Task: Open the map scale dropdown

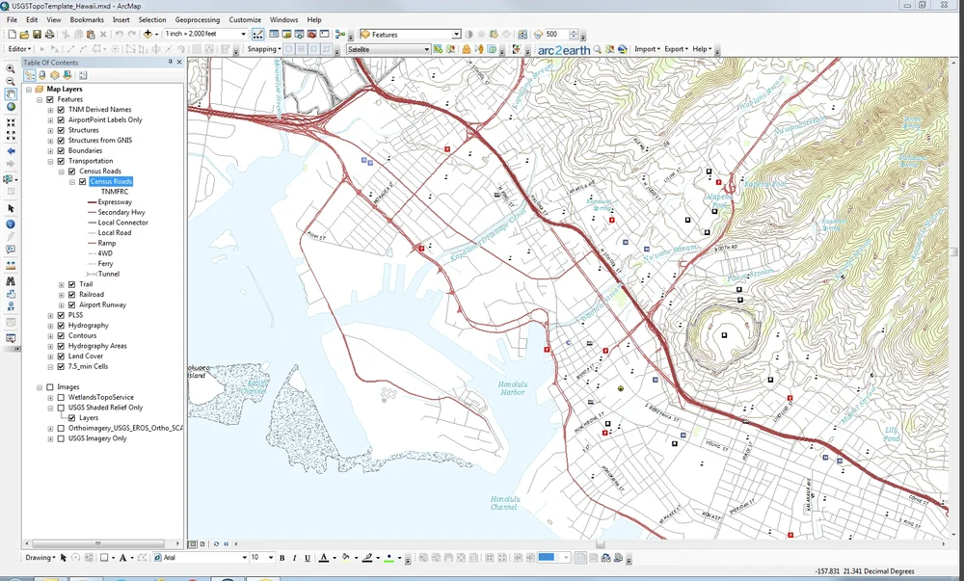Action: pyautogui.click(x=242, y=34)
